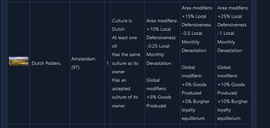Click the +25% Local Defensiveness modifier
The image size is (270, 128).
pos(232,21)
